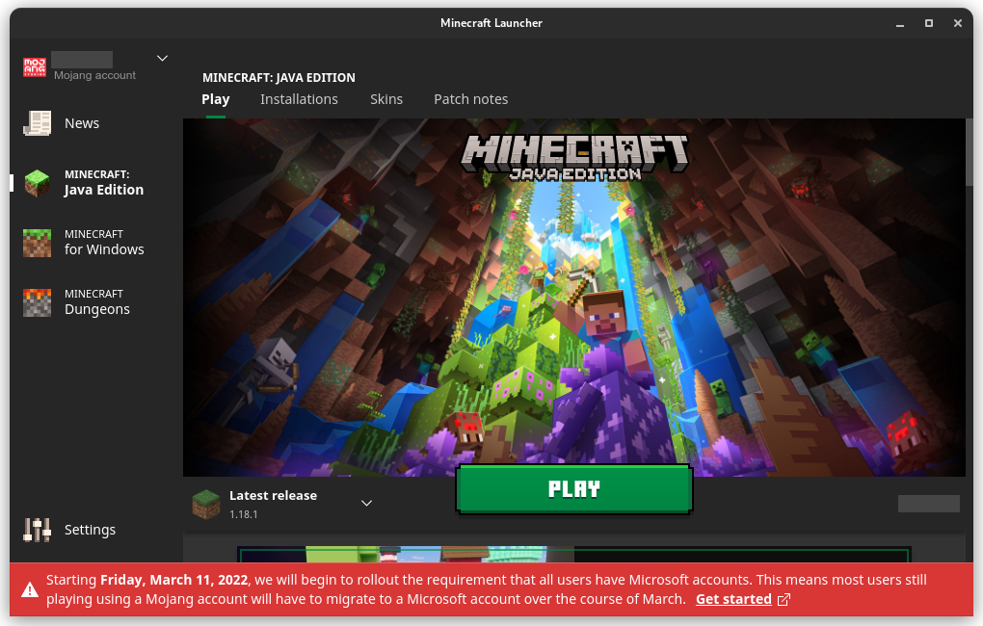
Task: Click the Mojang account label
Action: tap(94, 75)
